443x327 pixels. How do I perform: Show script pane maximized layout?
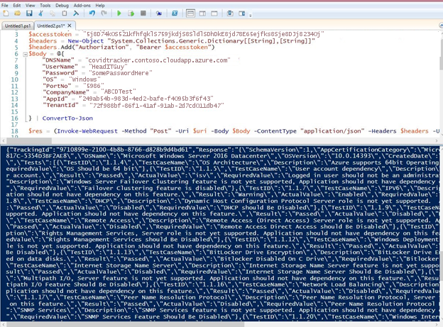214,13
